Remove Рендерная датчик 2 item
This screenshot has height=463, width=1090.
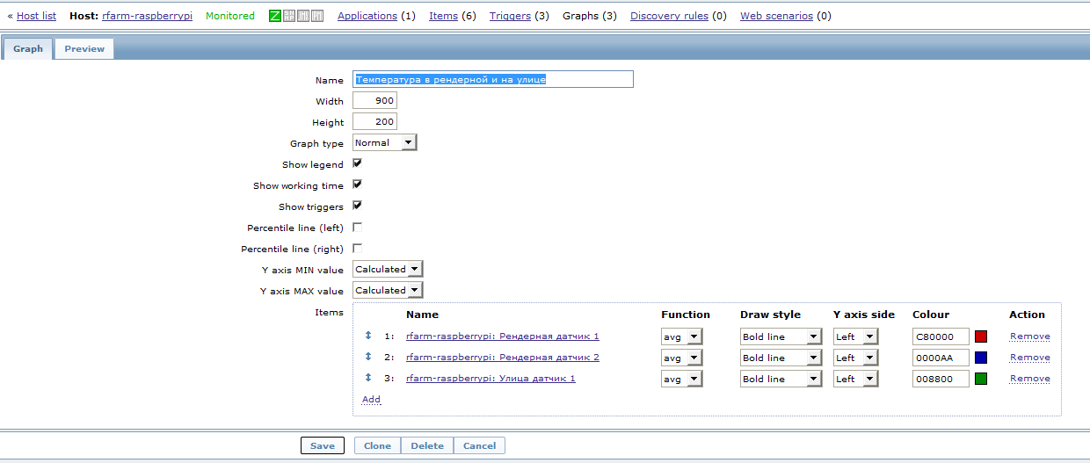coord(1029,358)
